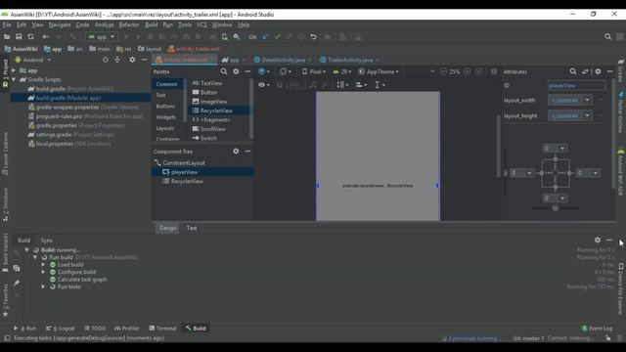Click the horizontal bias slider handle
The image size is (626, 352).
555,208
